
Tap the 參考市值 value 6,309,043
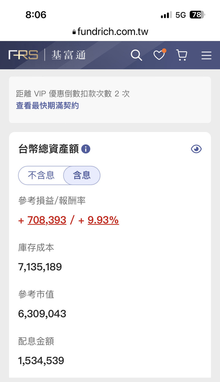[x=42, y=314]
